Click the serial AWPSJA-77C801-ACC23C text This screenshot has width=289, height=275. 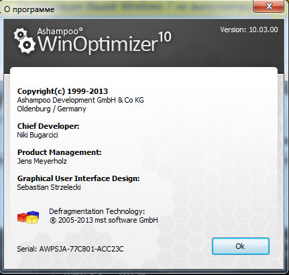pos(81,249)
